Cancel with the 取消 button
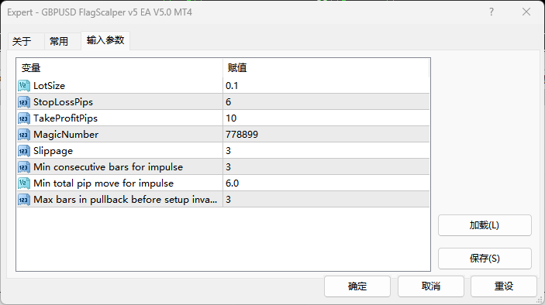The image size is (545, 305). [x=431, y=286]
